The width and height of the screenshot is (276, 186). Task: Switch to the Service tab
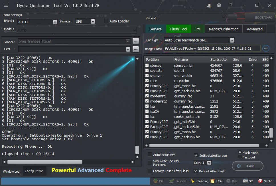click(x=156, y=29)
